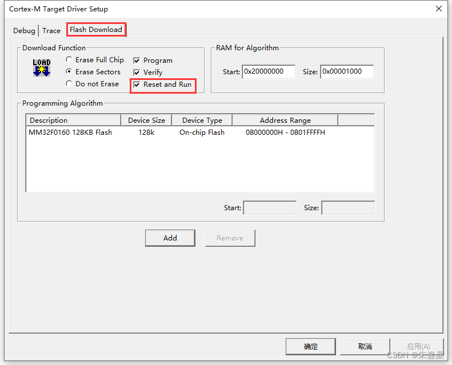Edit the RAM for Algorithm Start field

coord(269,72)
